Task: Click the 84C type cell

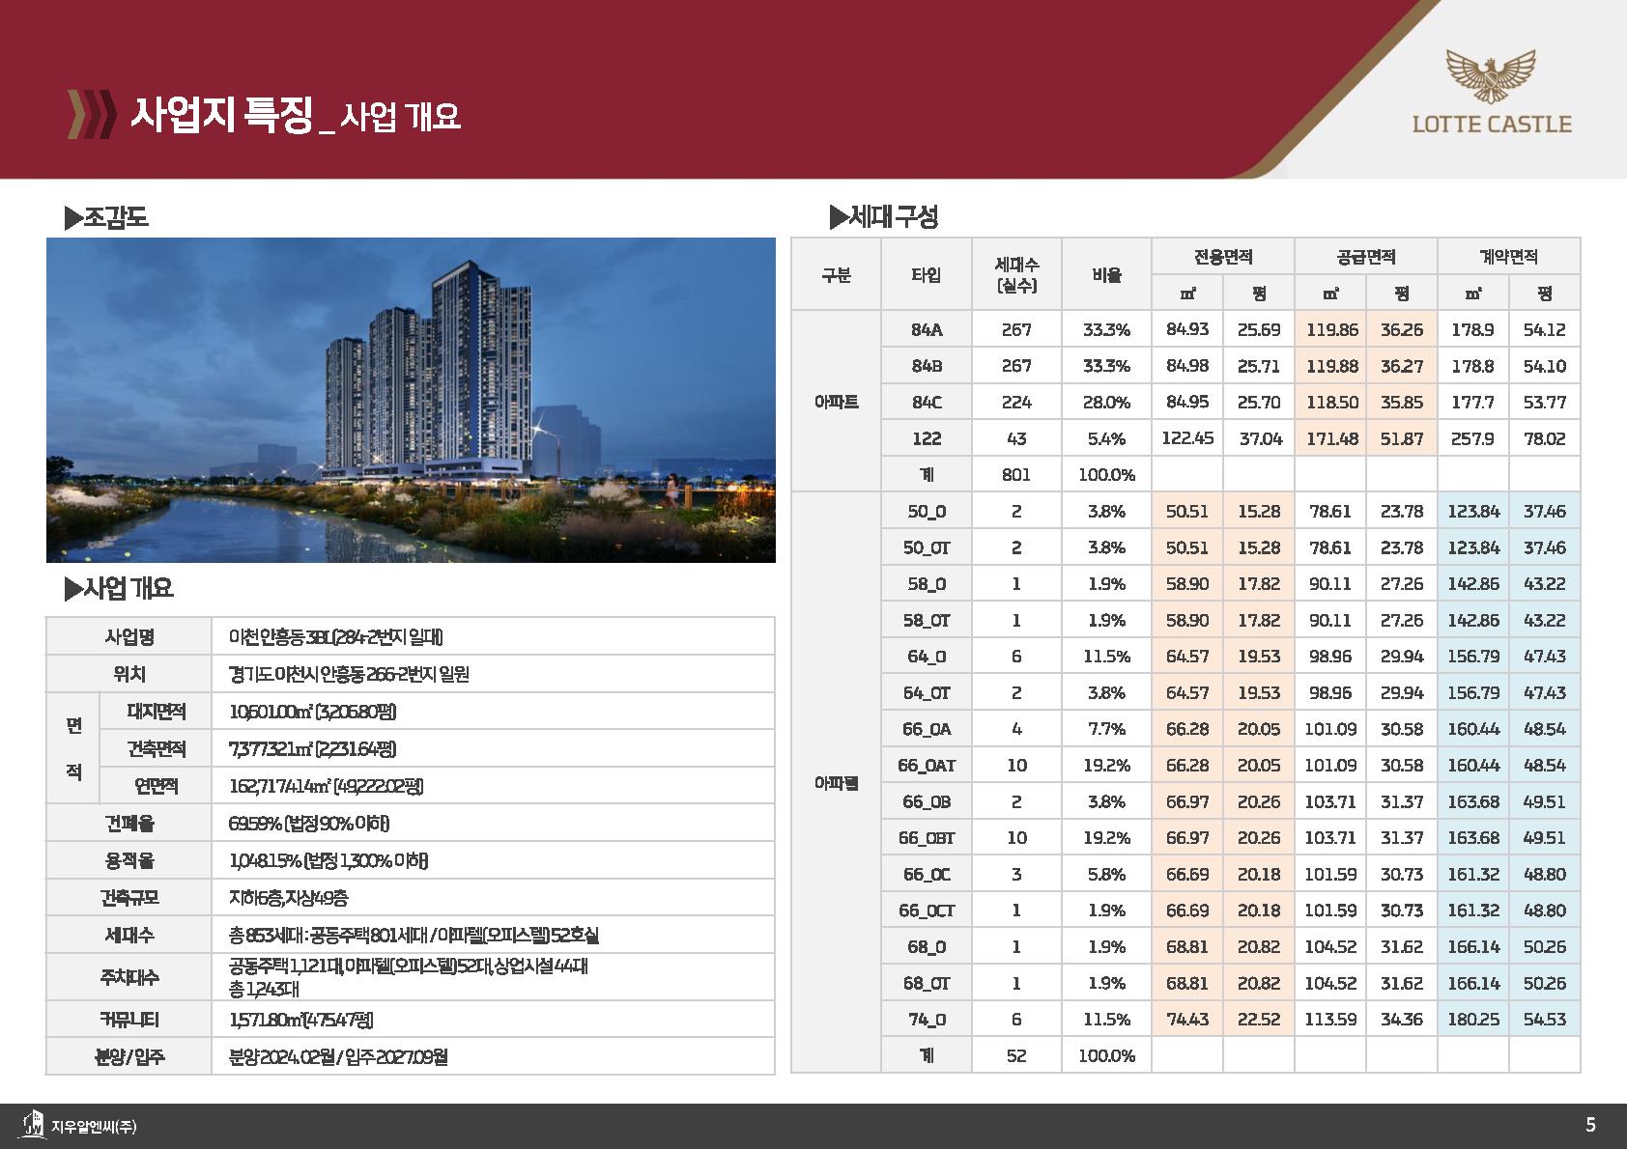Action: click(x=927, y=402)
